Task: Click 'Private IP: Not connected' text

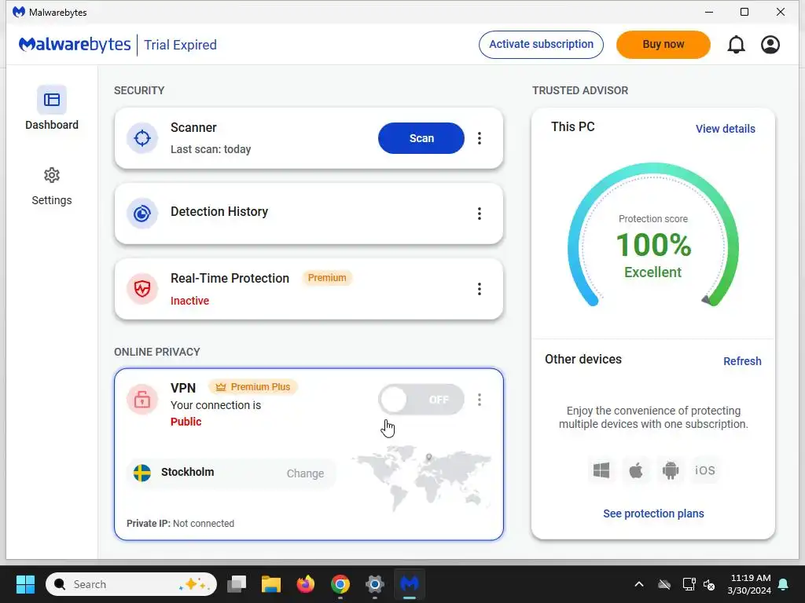Action: pos(180,524)
